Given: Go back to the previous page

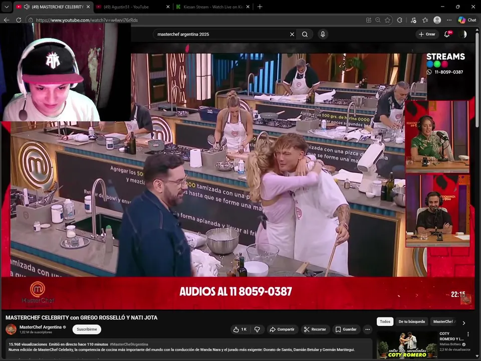Looking at the screenshot, I should pos(7,20).
